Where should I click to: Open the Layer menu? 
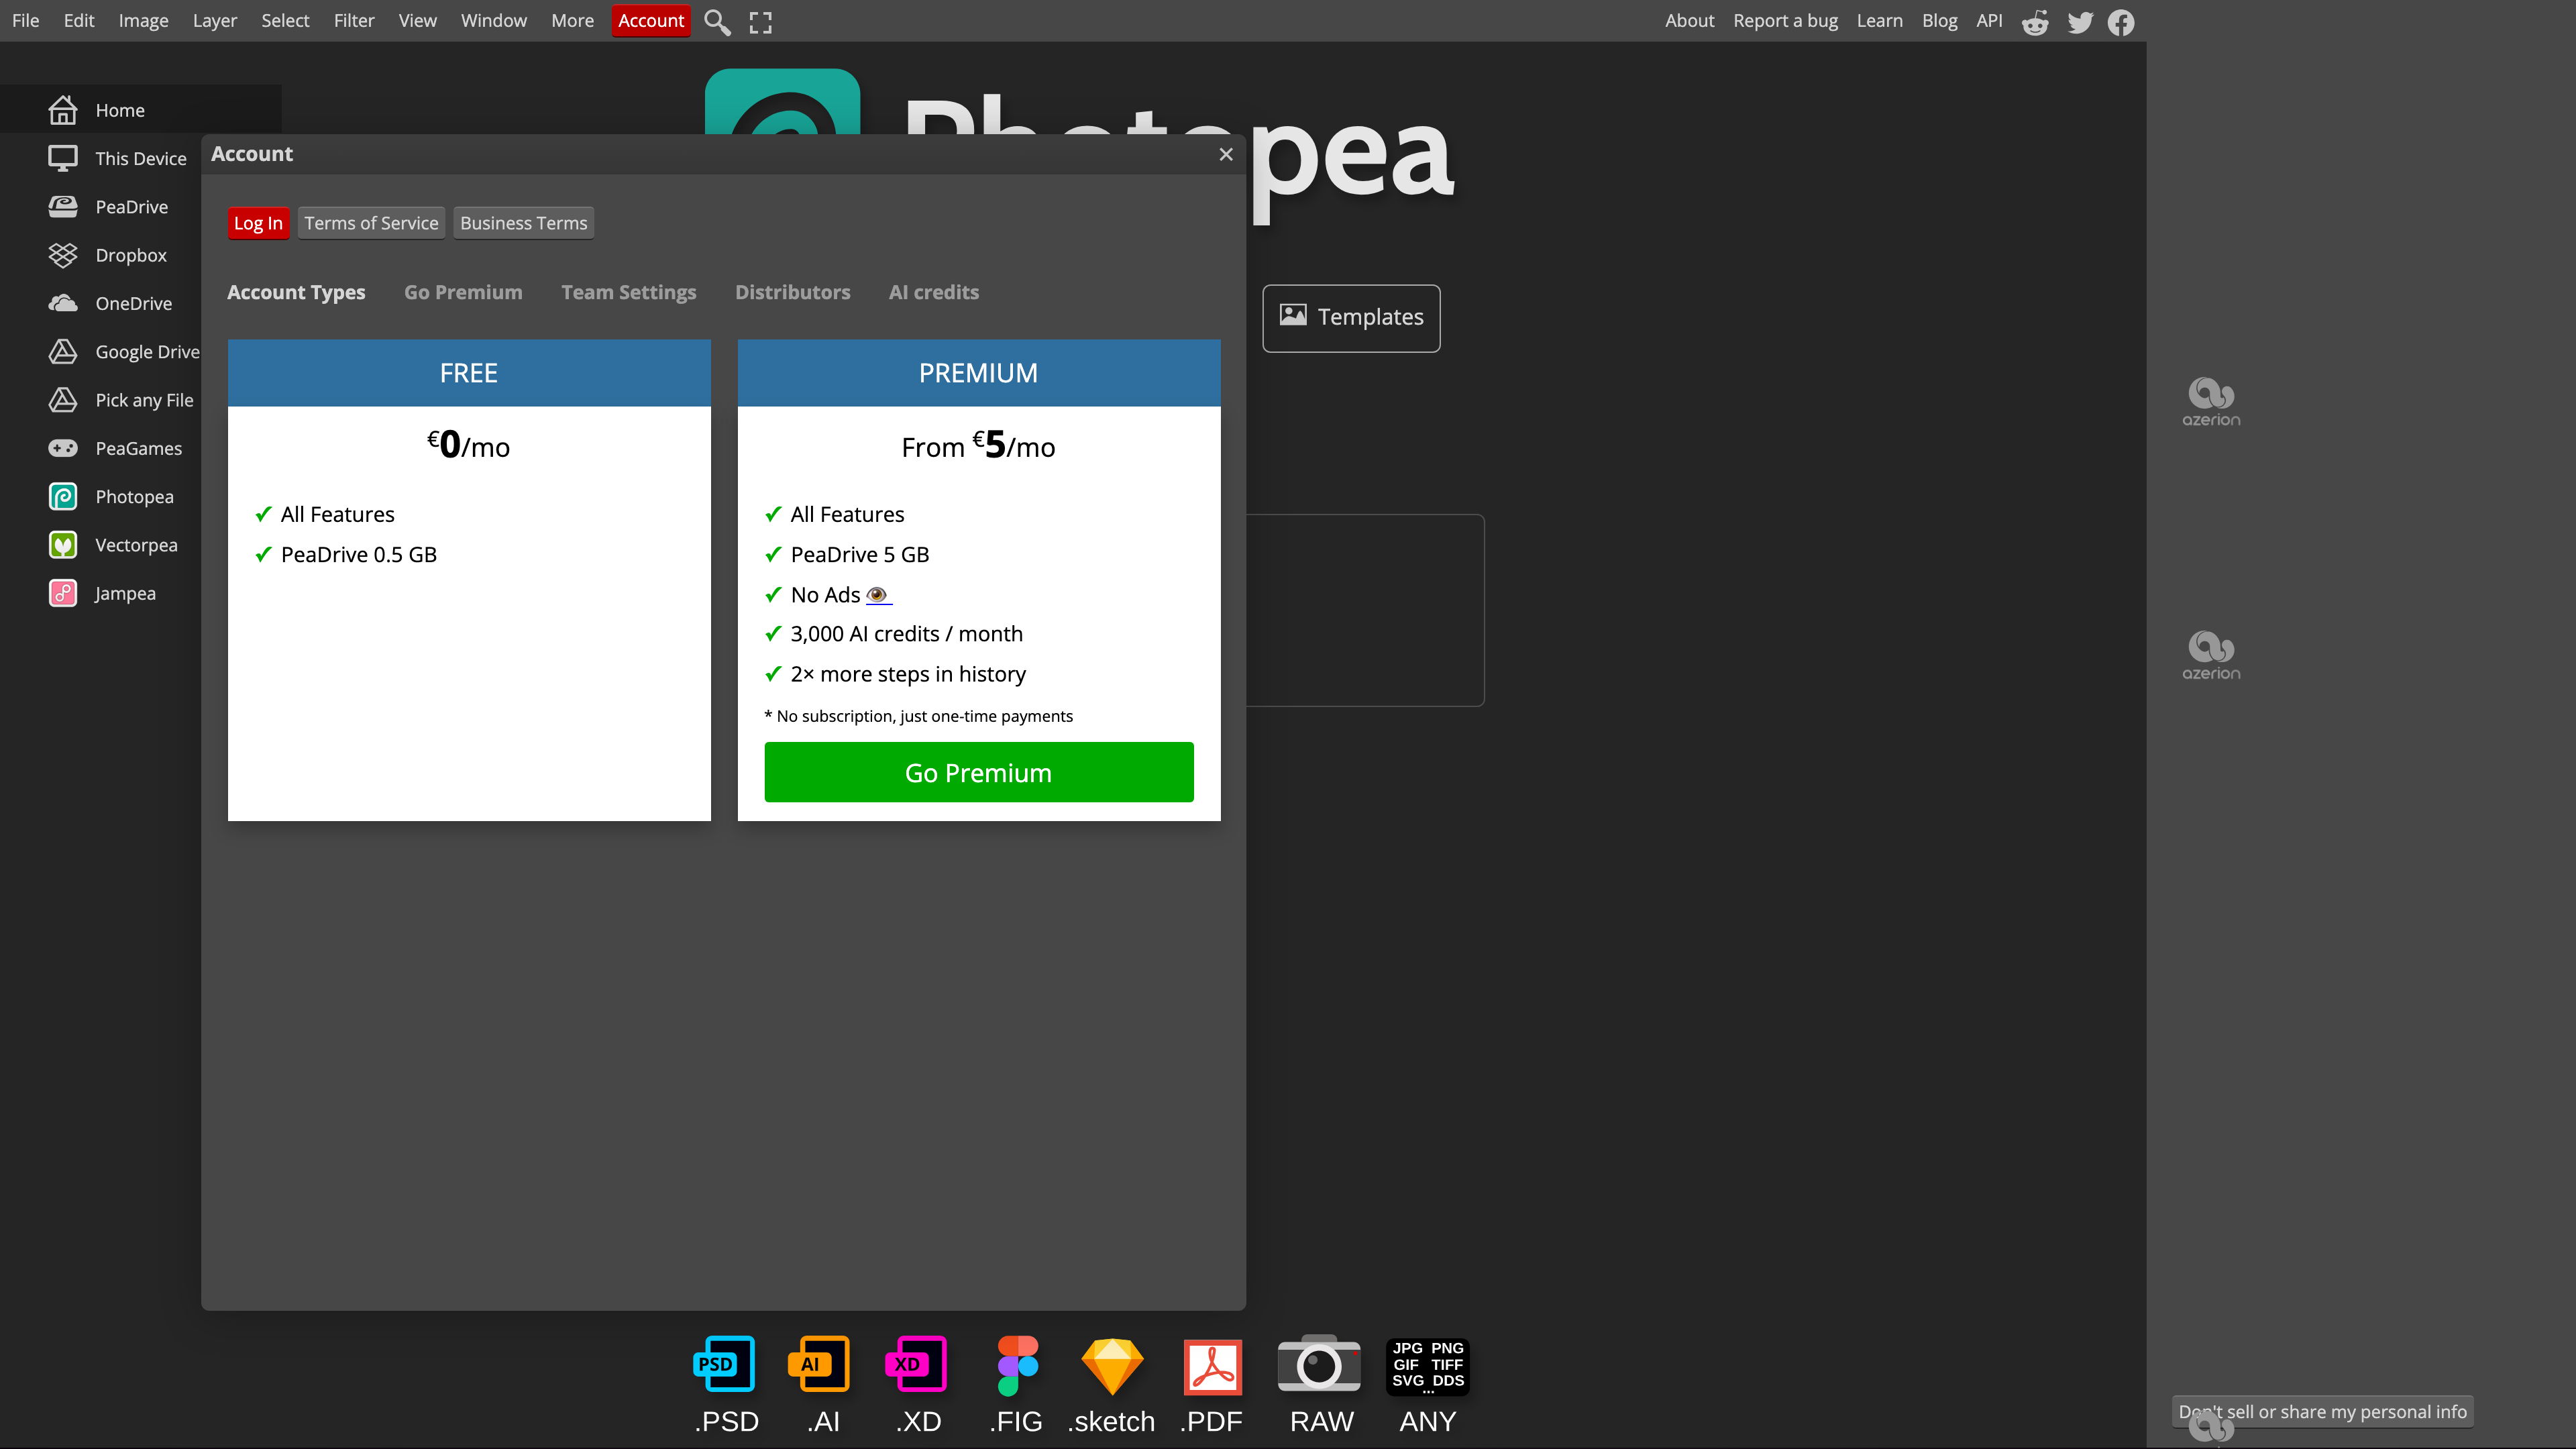pyautogui.click(x=215, y=21)
